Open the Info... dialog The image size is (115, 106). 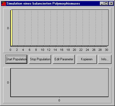[105, 59]
